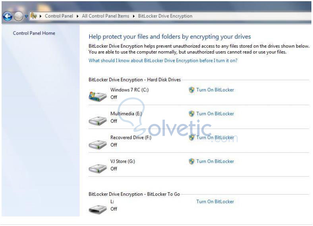Click the L: drive label
This screenshot has width=313, height=226.
[x=112, y=202]
